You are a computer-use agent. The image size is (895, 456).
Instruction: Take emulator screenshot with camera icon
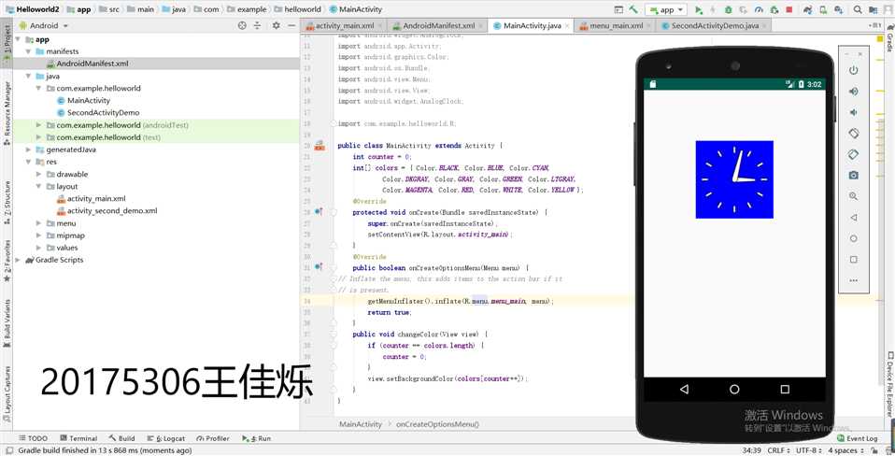coord(853,176)
